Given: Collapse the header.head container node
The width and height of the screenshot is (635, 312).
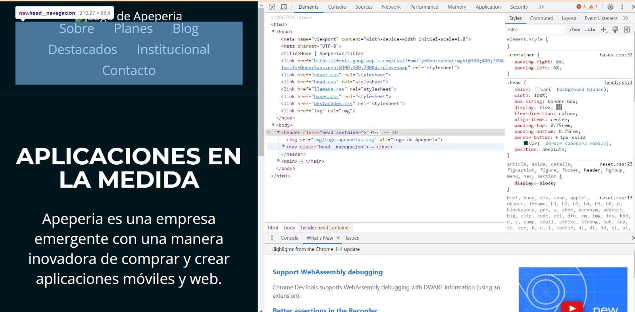Looking at the screenshot, I should [278, 132].
